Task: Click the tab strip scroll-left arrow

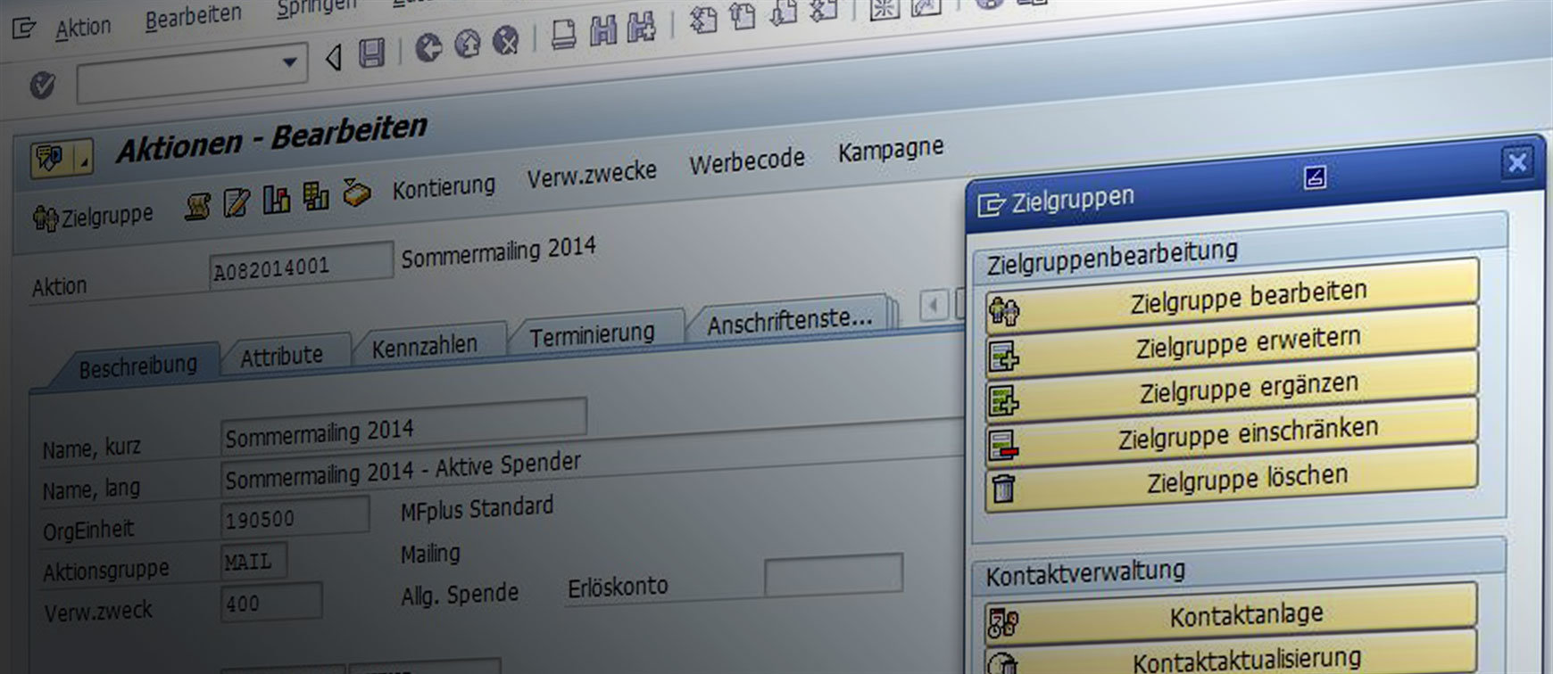Action: tap(933, 305)
